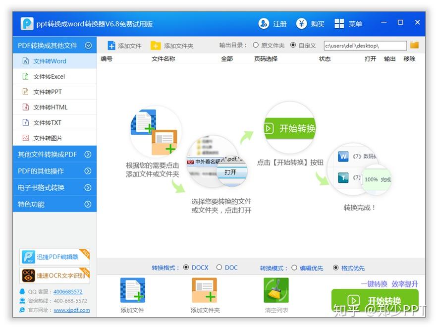The height and width of the screenshot is (329, 438).
Task: Click the 一键转换 效率提升 link
Action: click(x=389, y=284)
